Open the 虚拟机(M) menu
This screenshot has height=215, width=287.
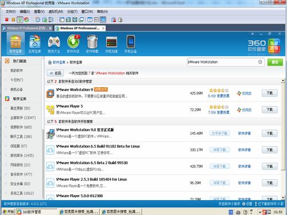56,11
